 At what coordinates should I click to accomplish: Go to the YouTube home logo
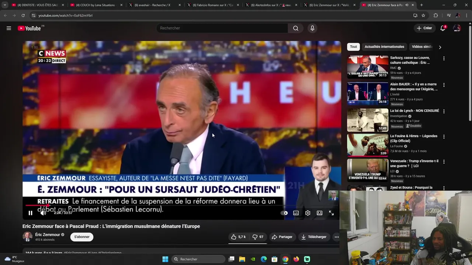[29, 28]
